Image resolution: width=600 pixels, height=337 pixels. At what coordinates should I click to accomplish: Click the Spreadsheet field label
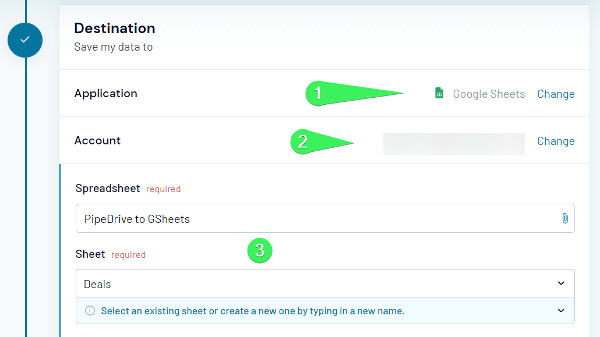(108, 188)
